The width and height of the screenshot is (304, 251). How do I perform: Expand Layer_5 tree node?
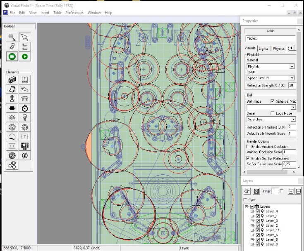pyautogui.click(x=252, y=239)
